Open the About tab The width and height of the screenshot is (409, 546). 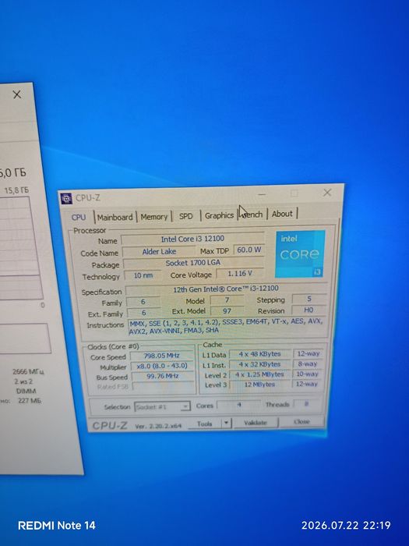[282, 214]
